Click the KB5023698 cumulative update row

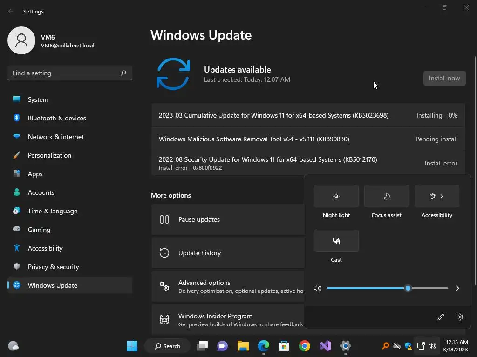(x=308, y=115)
